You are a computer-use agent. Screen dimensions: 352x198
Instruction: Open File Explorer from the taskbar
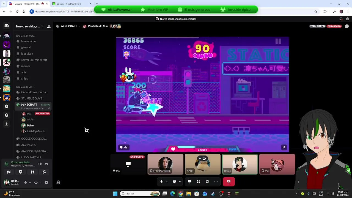(x=189, y=194)
